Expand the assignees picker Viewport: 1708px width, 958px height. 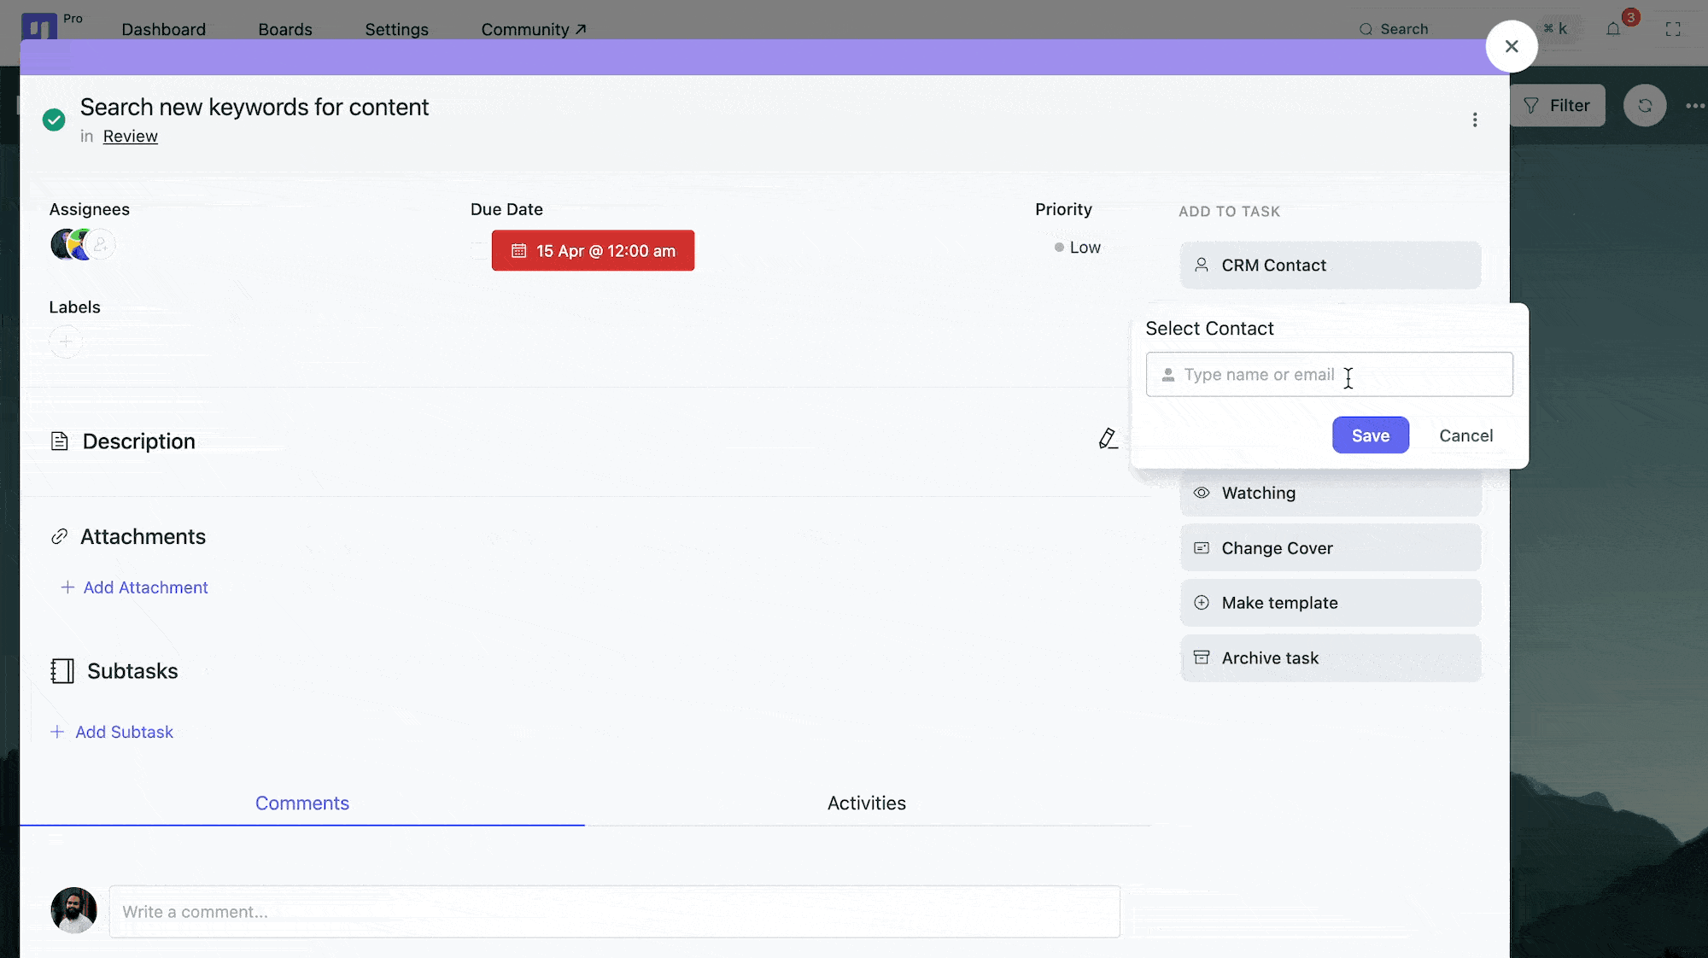pyautogui.click(x=102, y=244)
